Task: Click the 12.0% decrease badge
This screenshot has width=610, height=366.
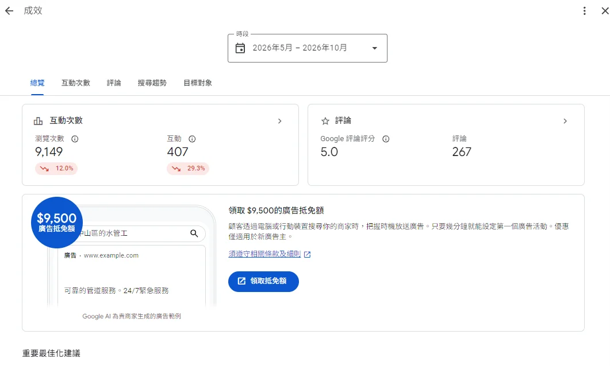Action: click(x=56, y=169)
